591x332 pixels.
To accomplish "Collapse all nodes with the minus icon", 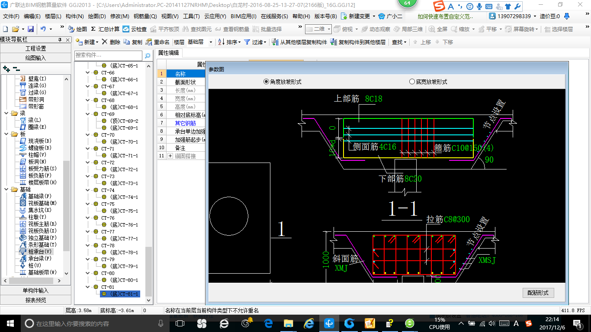I will tap(16, 68).
